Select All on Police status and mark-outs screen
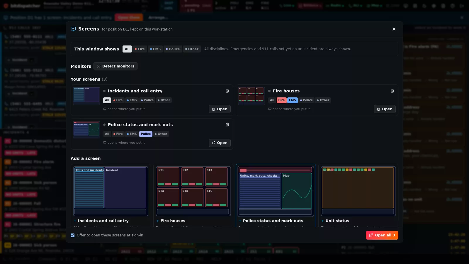Image resolution: width=469 pixels, height=264 pixels. pos(107,134)
